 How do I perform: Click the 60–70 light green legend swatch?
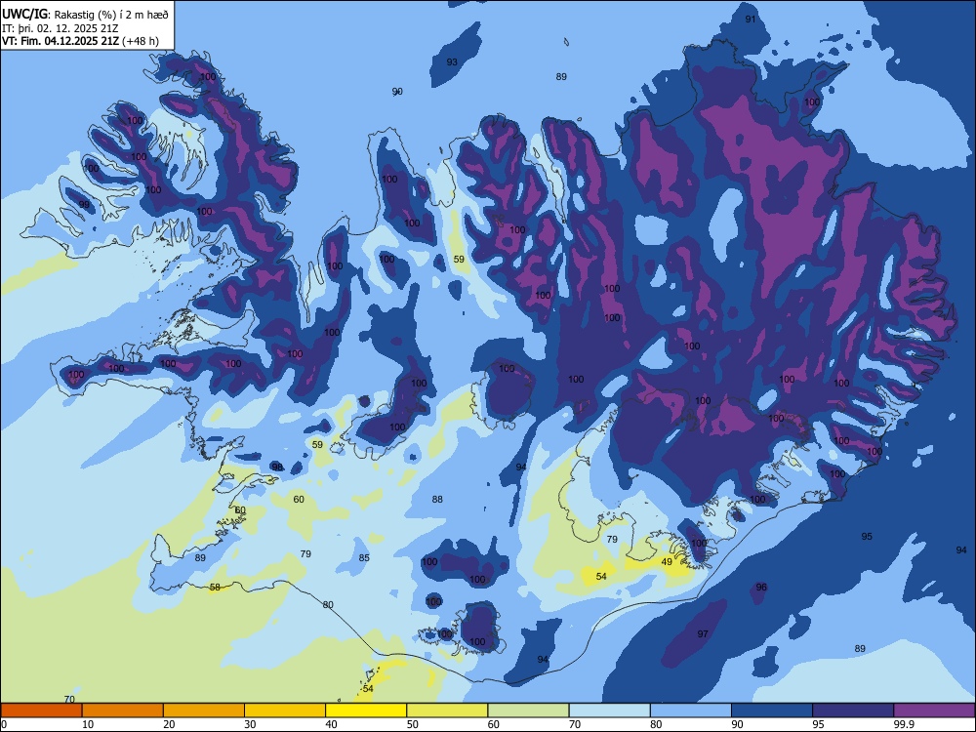(x=528, y=711)
